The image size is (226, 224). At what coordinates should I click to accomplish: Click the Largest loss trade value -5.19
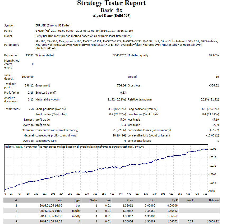215,120
